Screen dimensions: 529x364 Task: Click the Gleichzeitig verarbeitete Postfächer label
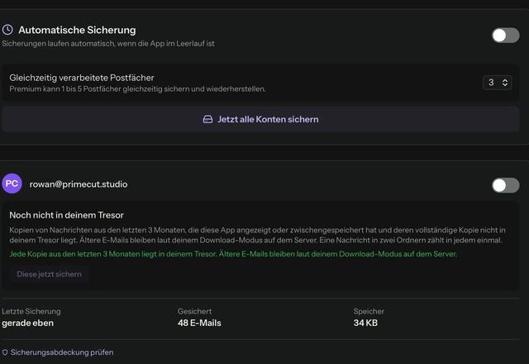pyautogui.click(x=82, y=78)
